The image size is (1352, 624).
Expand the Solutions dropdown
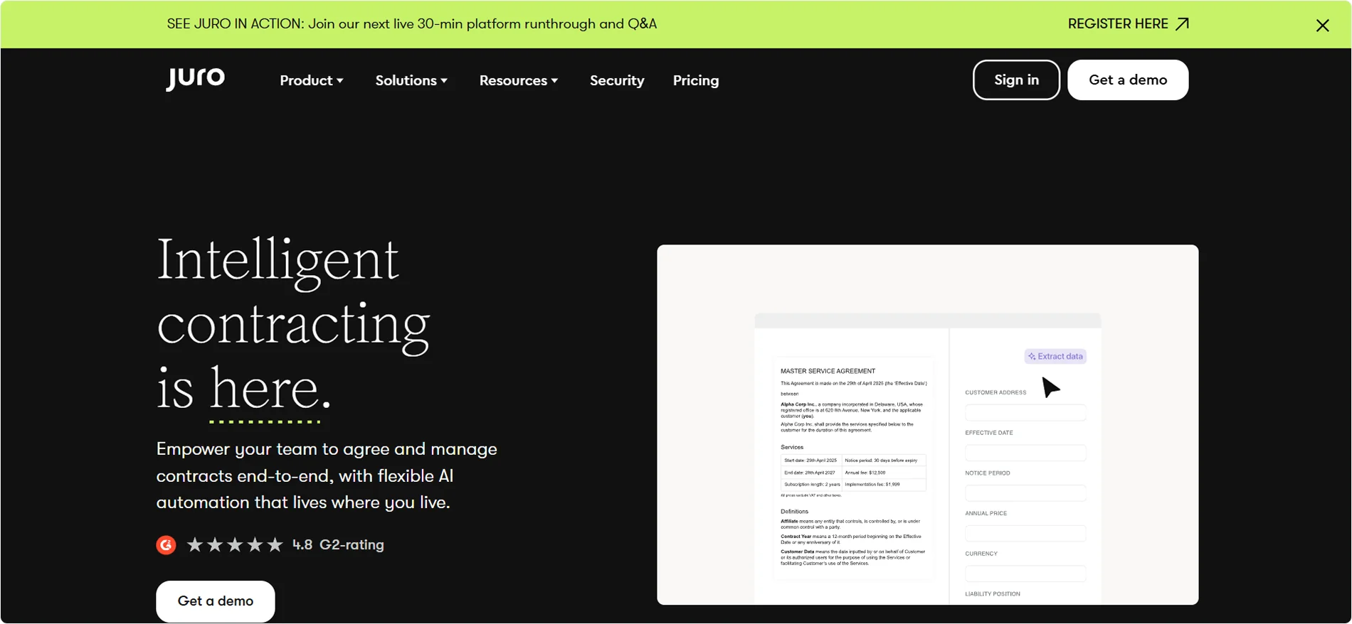coord(411,80)
